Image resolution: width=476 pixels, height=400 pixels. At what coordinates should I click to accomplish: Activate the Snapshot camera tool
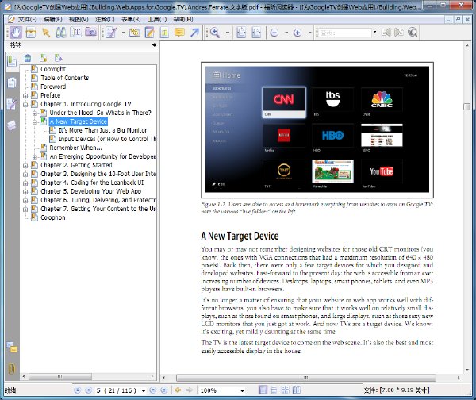click(x=90, y=33)
